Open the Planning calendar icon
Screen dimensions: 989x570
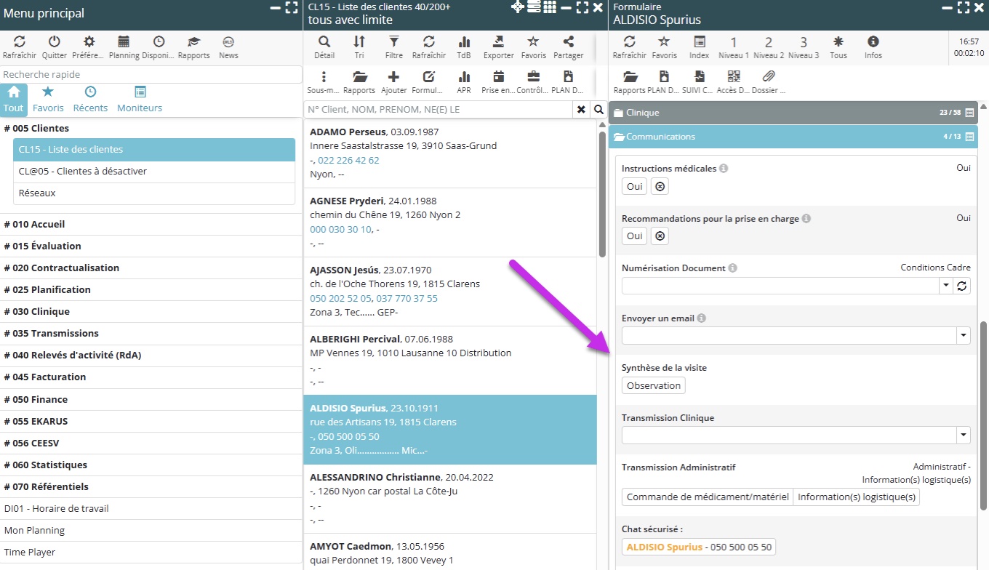124,42
